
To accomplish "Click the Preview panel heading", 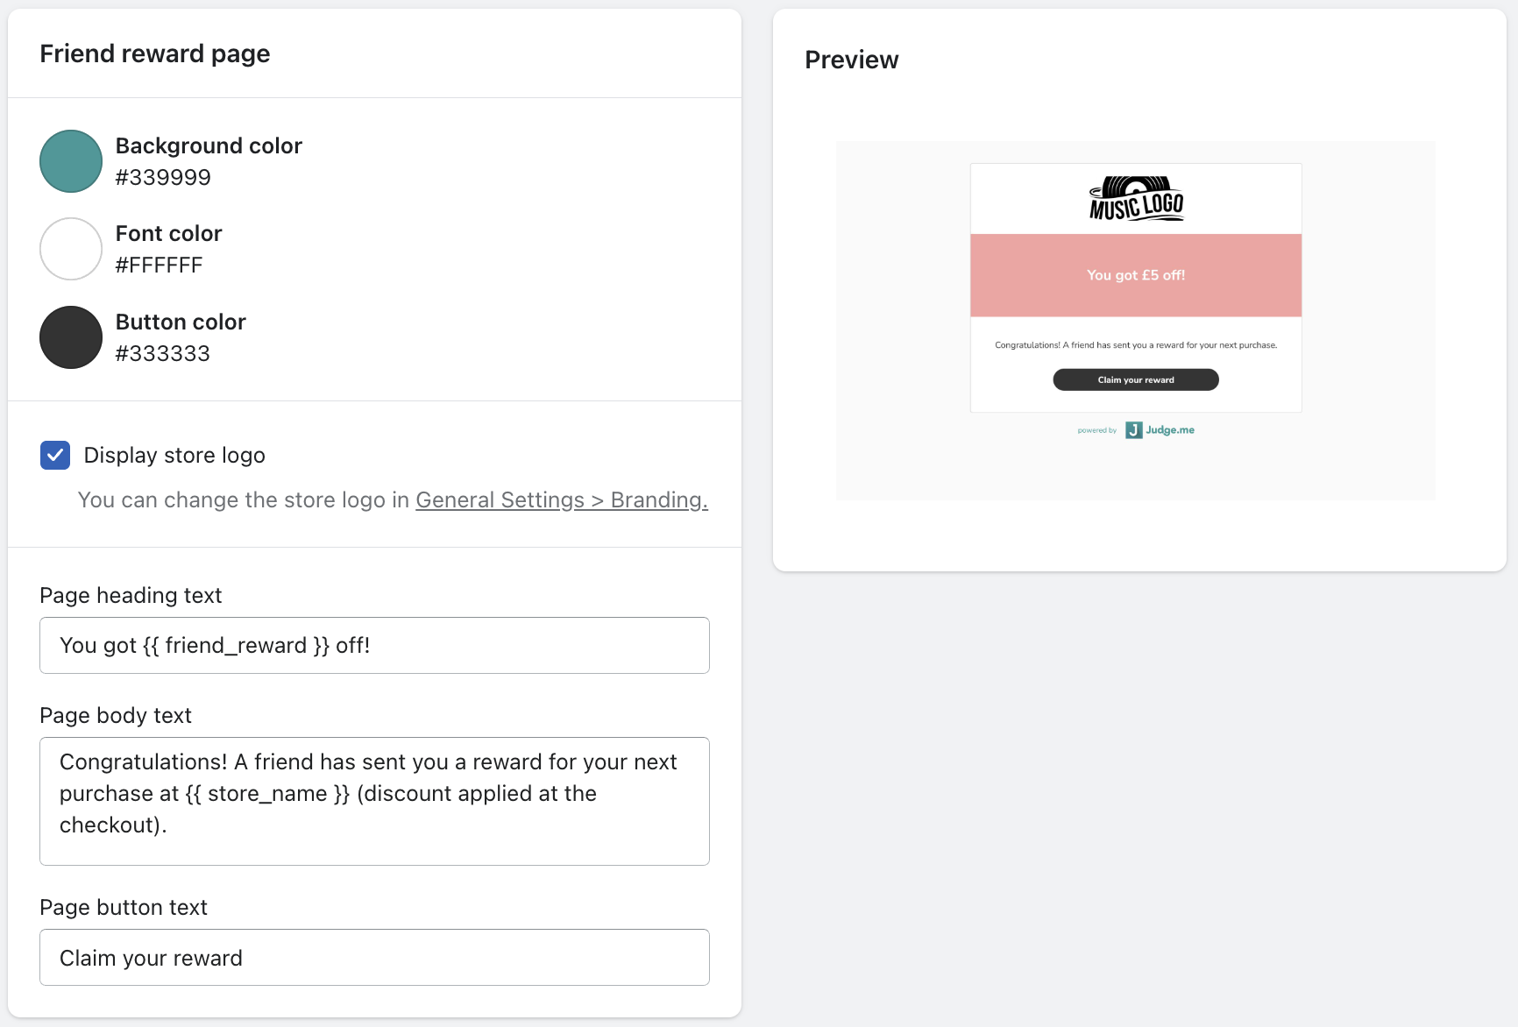I will coord(851,60).
